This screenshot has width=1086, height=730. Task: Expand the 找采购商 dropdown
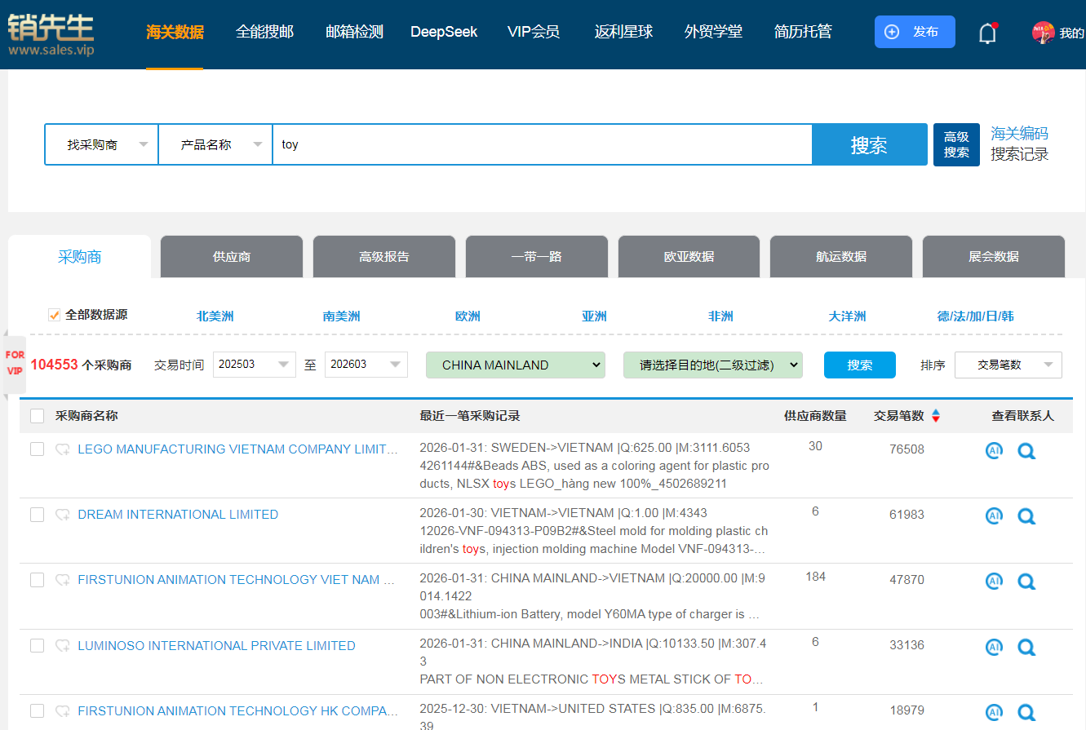(102, 144)
